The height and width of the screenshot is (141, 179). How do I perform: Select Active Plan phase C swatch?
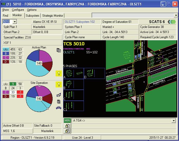click(x=6, y=58)
